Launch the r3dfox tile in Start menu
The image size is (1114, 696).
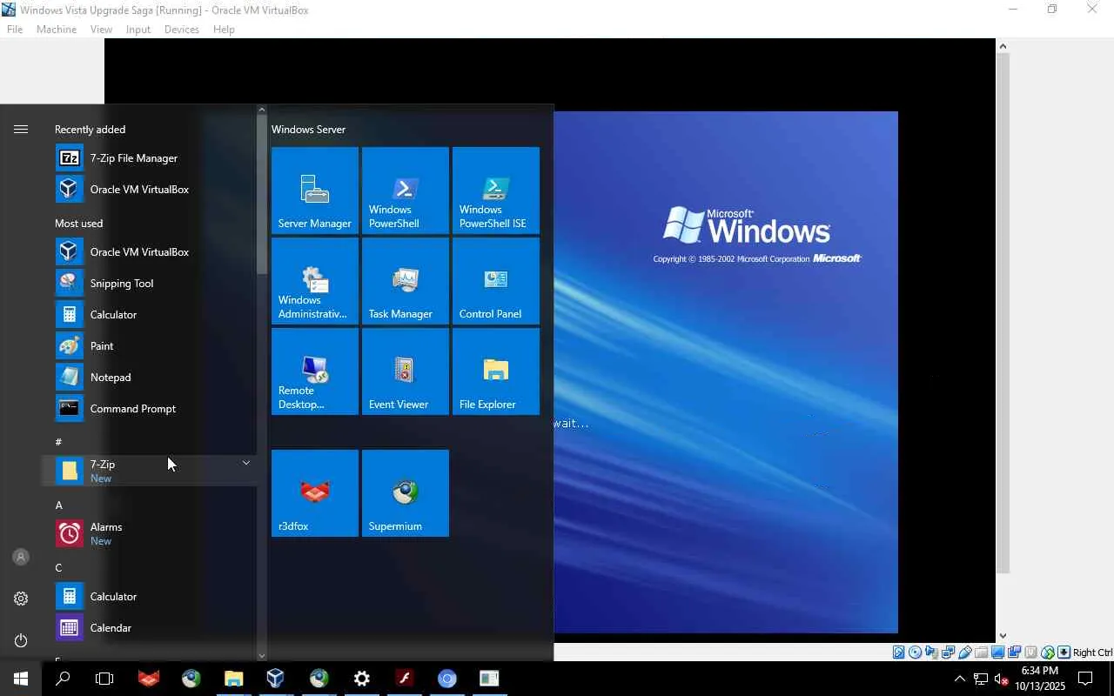click(315, 493)
